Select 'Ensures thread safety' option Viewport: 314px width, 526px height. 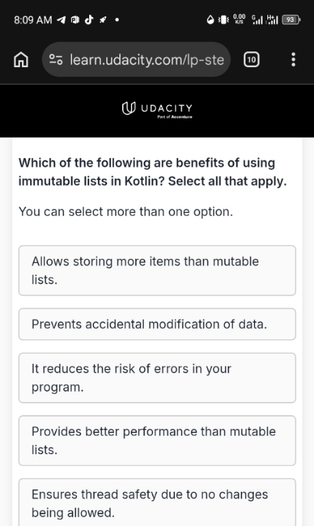pyautogui.click(x=157, y=503)
